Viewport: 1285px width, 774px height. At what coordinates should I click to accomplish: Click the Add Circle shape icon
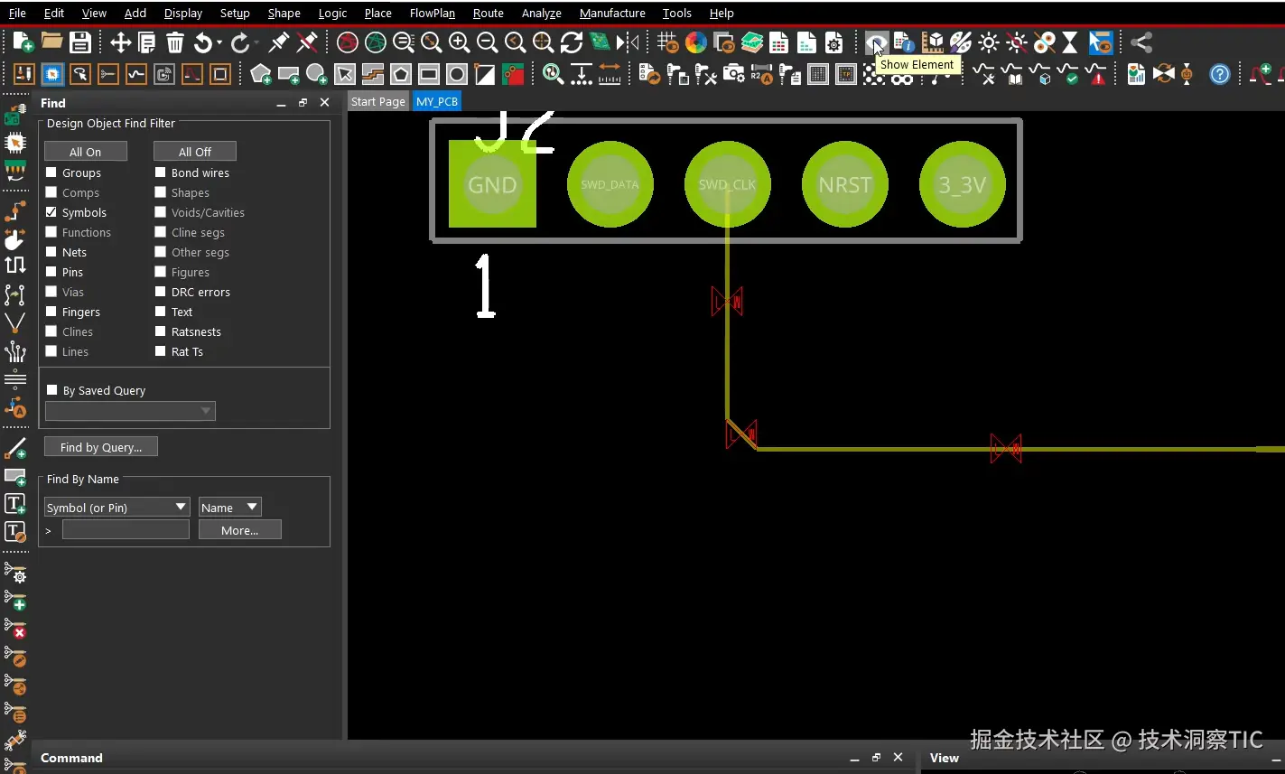click(316, 74)
